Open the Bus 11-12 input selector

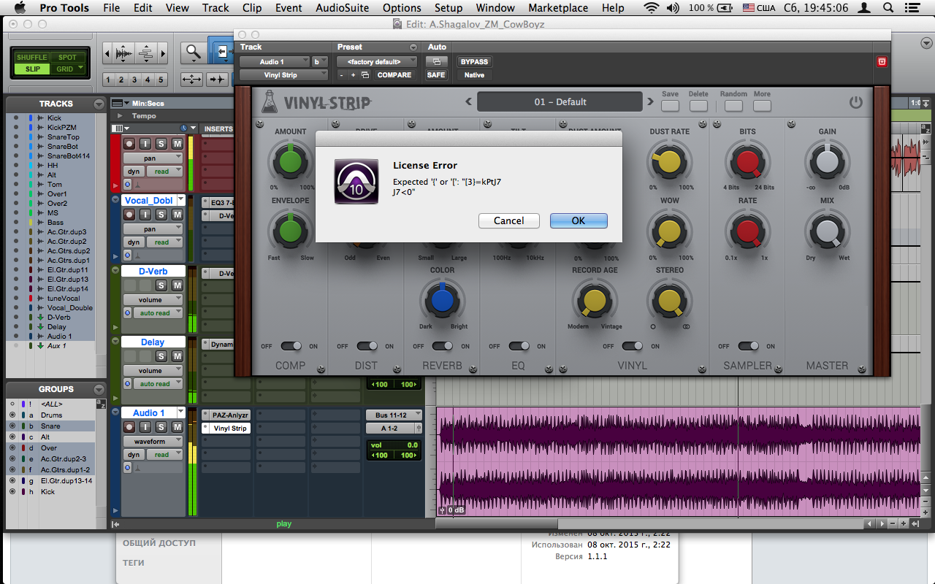point(394,415)
